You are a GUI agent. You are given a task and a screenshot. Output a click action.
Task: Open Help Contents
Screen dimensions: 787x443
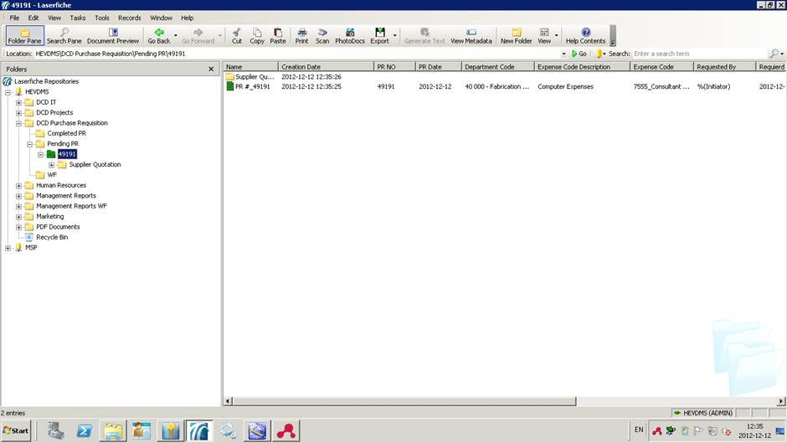585,36
